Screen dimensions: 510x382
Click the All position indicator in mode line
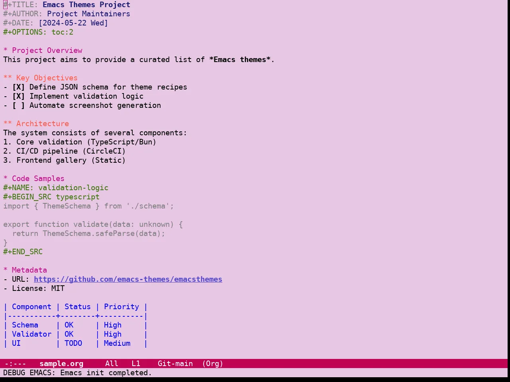(112, 364)
